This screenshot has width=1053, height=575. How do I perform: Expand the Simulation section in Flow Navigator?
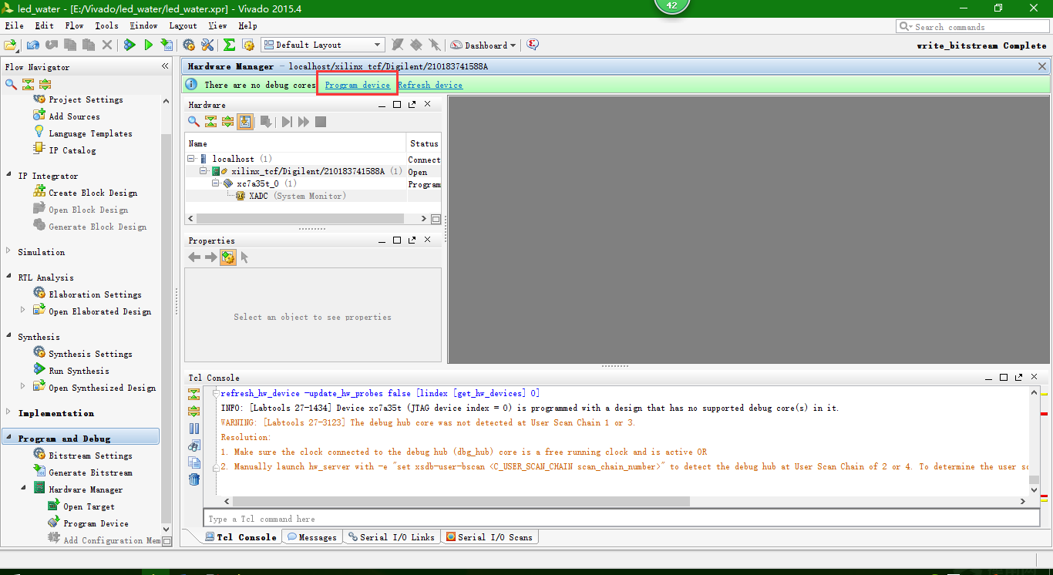(x=8, y=251)
